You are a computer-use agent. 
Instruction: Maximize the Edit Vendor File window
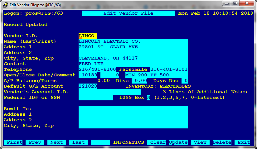pyautogui.click(x=235, y=3)
